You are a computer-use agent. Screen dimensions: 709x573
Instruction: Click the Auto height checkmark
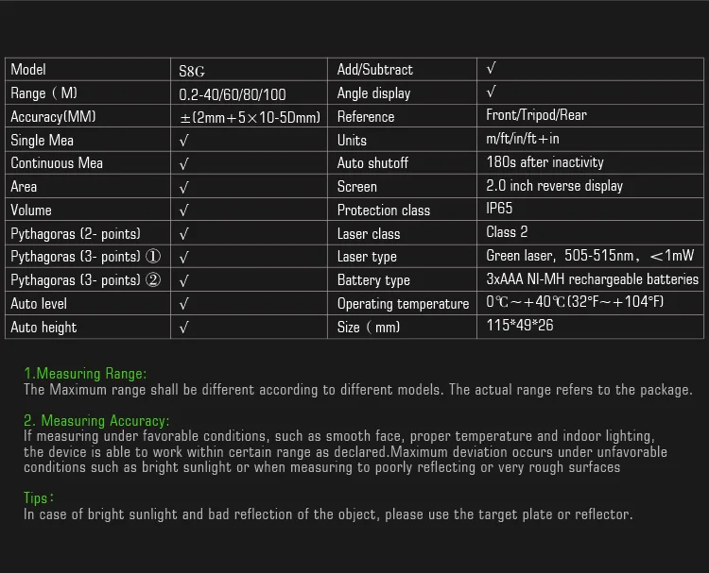coord(184,328)
